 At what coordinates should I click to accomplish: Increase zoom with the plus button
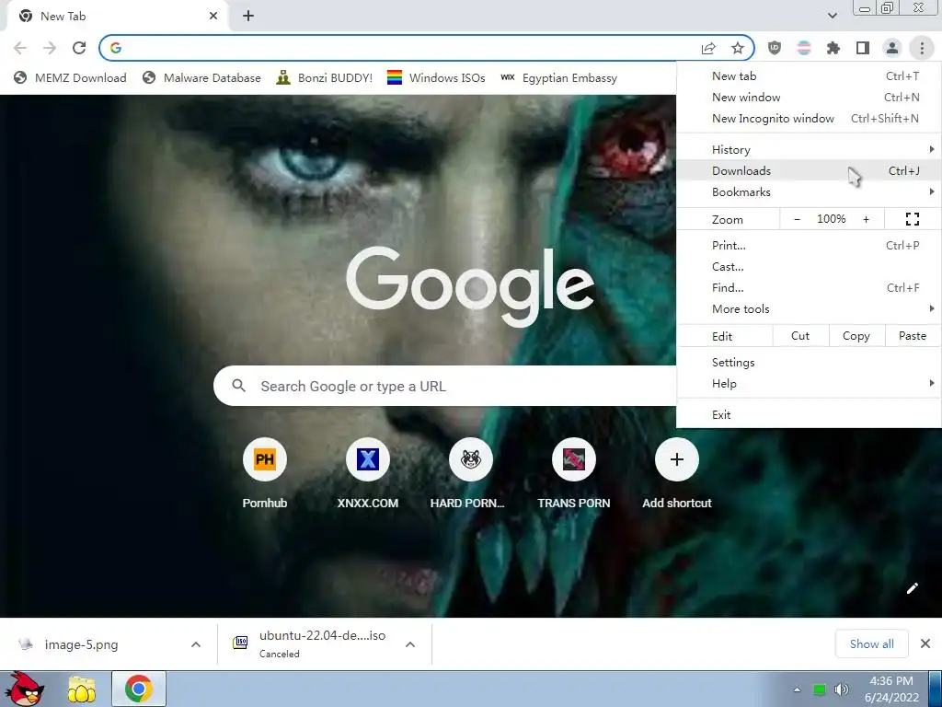[867, 219]
